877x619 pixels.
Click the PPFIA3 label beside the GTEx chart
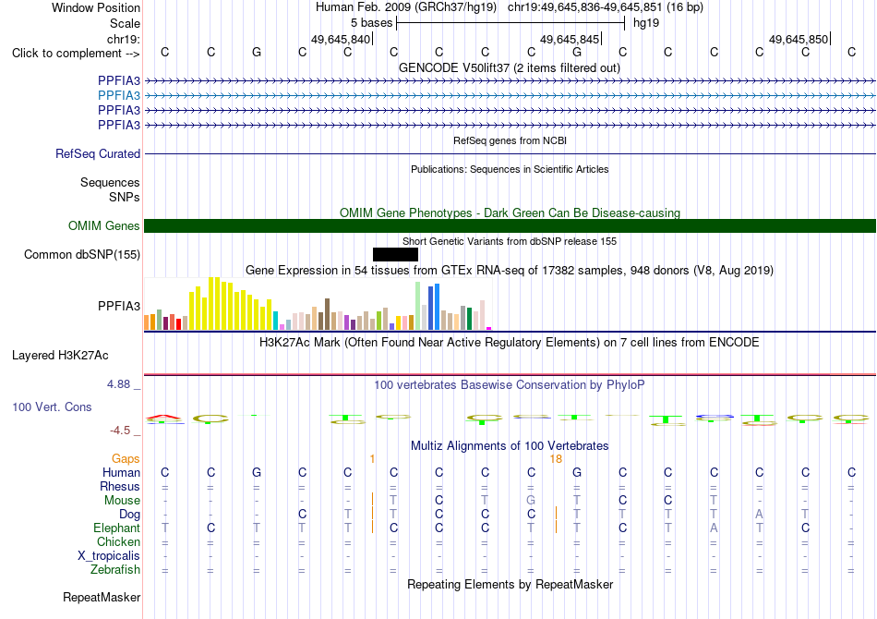tap(118, 306)
